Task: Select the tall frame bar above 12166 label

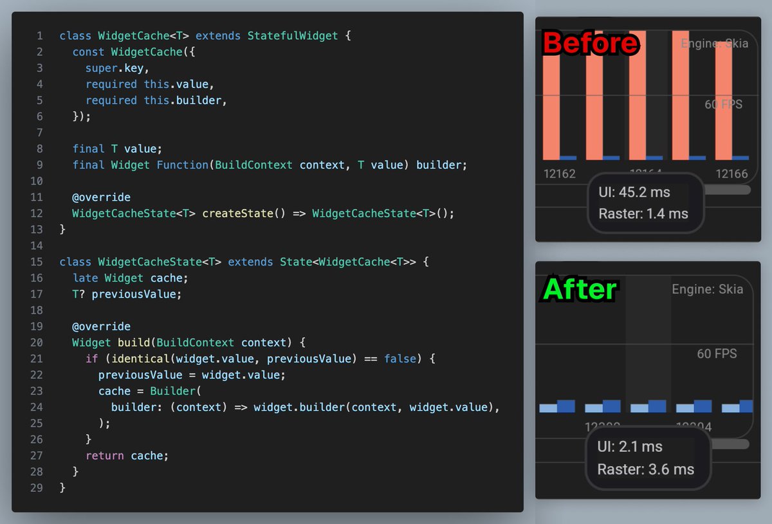Action: [x=723, y=102]
